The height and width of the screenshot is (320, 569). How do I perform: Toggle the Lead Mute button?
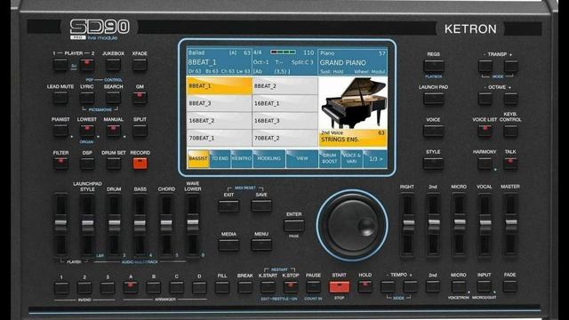60,98
